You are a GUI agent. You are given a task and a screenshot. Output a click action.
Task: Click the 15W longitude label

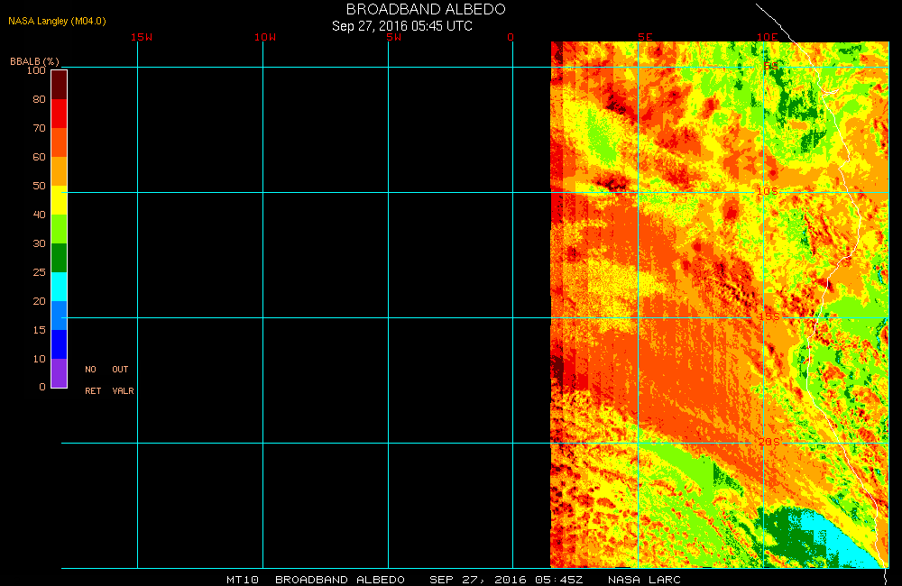point(142,37)
